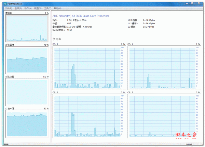Select the L2 命中率 graph in left panel
This screenshot has width=205, height=147.
27,124
